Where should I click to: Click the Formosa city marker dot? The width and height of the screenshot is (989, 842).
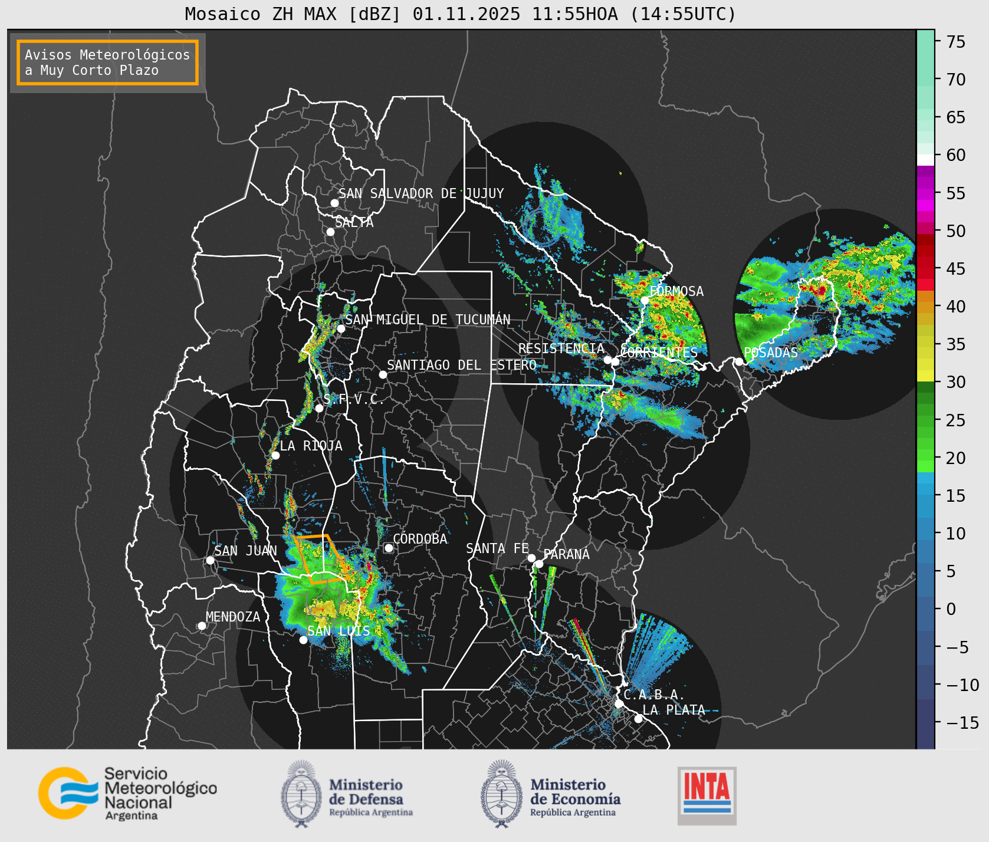point(645,300)
